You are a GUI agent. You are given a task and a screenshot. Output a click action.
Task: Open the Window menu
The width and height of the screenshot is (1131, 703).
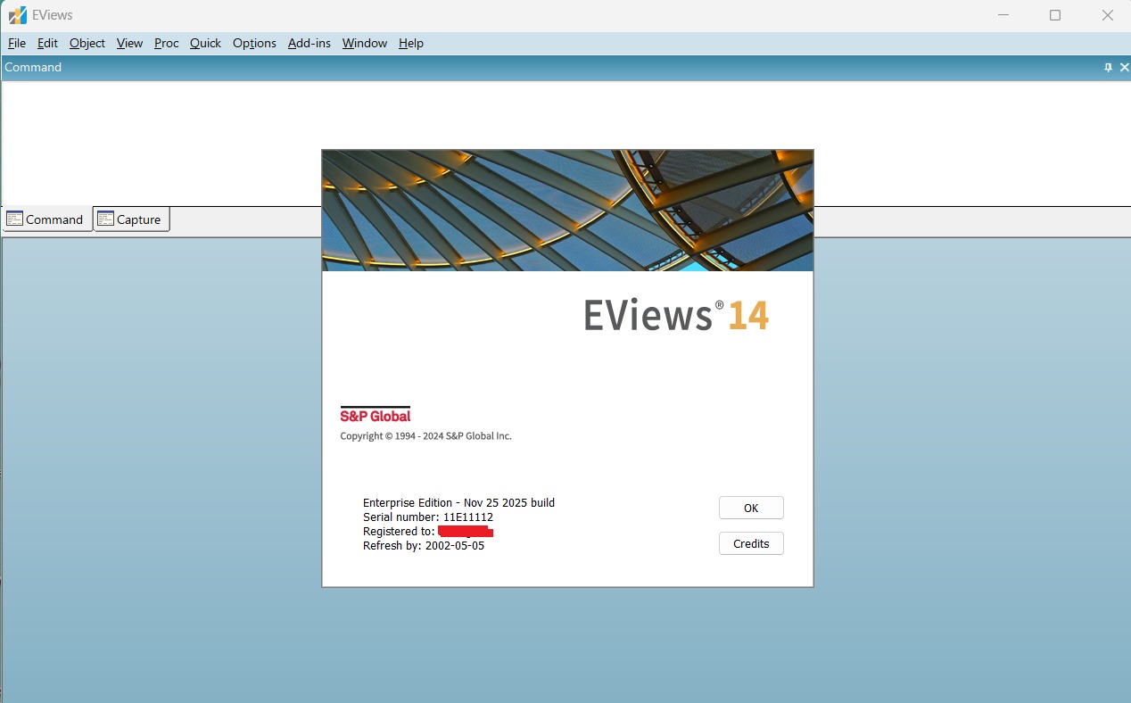click(x=365, y=43)
